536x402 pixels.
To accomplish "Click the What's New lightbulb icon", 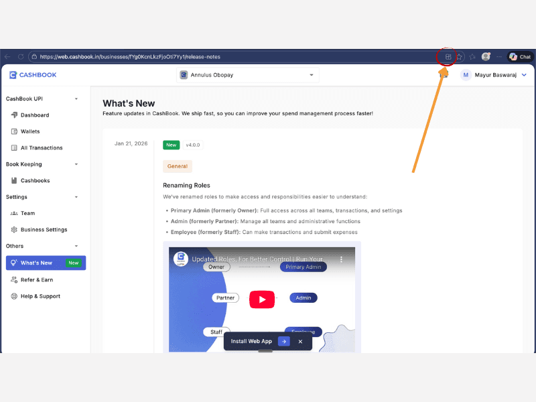I will (13, 263).
